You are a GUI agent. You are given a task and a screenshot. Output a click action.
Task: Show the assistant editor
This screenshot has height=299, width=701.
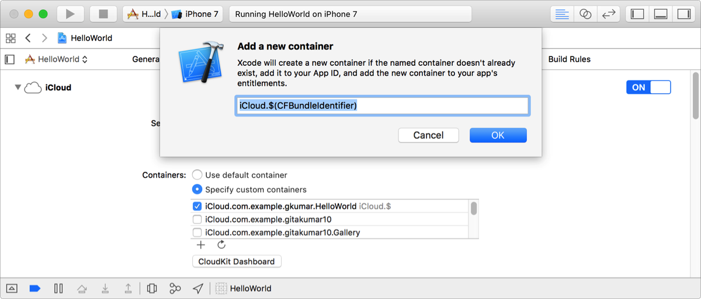pyautogui.click(x=585, y=14)
